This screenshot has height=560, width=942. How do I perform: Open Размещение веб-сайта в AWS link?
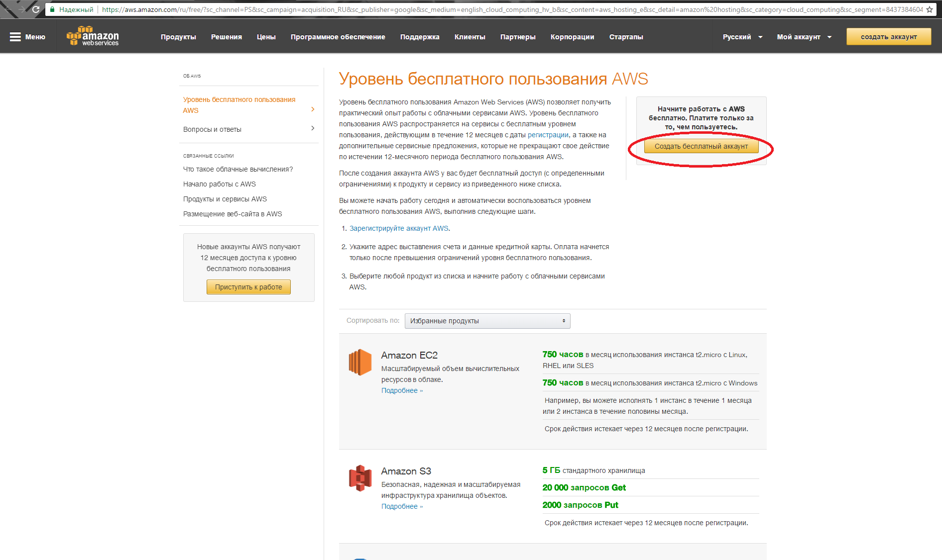233,214
